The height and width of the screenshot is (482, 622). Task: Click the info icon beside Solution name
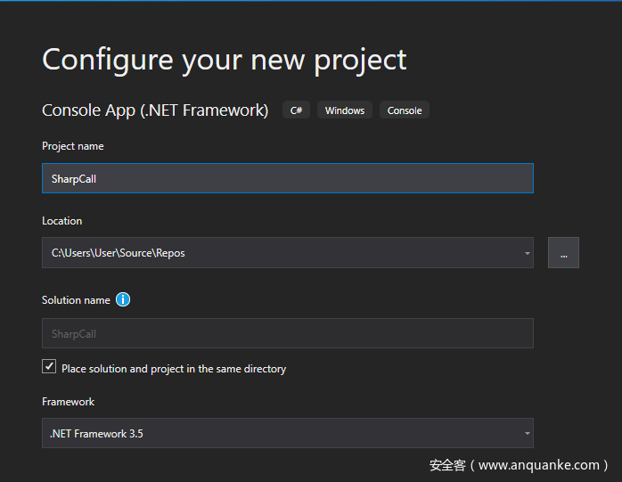[123, 300]
